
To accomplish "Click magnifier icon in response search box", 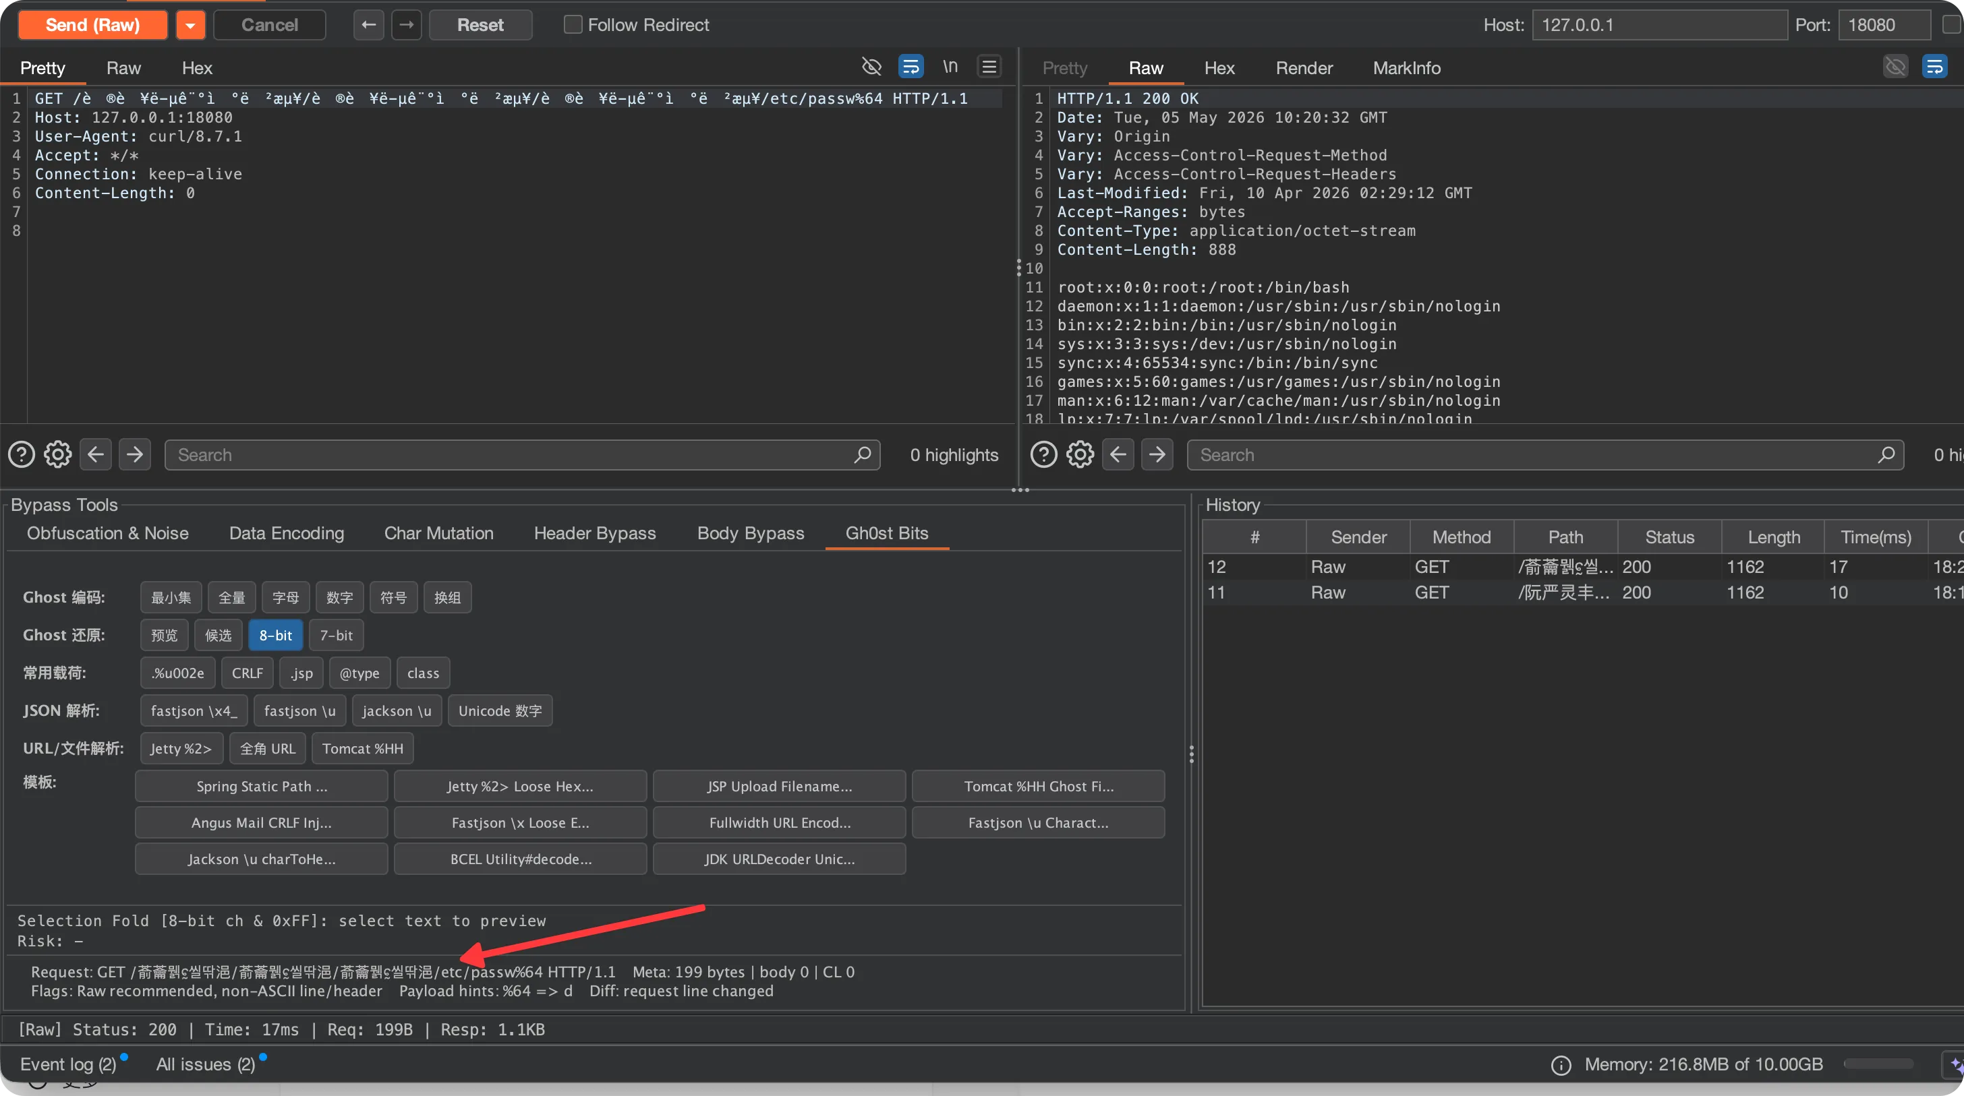I will [x=1886, y=454].
